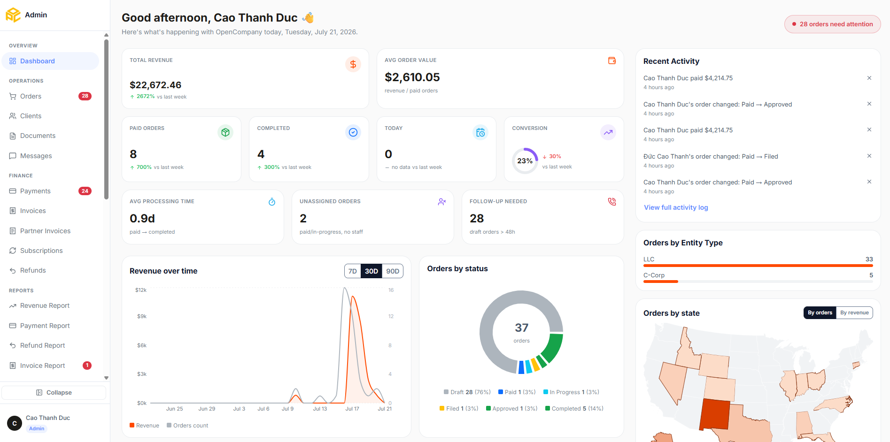Click the 23% conversion ring

pos(525,161)
